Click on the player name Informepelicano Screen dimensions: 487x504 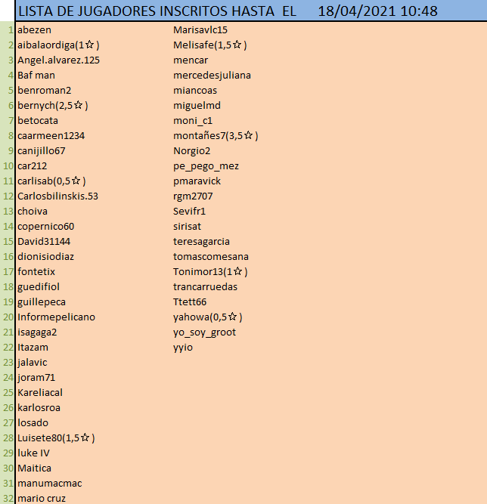56,317
